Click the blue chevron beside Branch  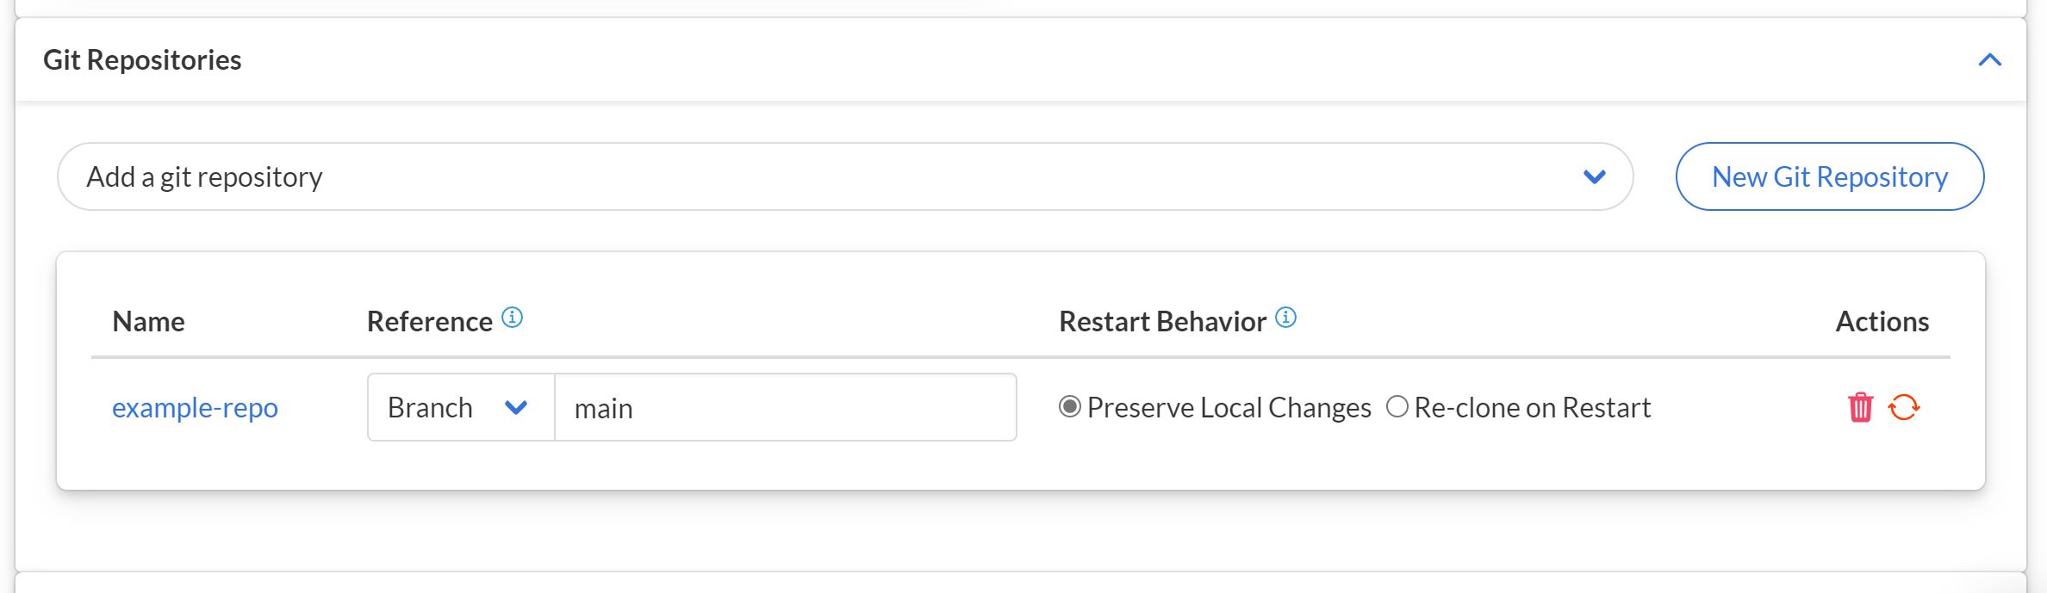coord(516,407)
